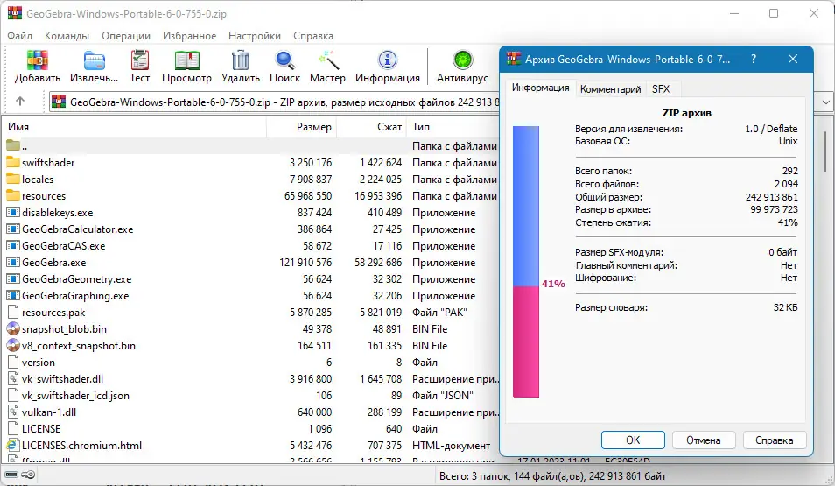Viewport: 835px width, 486px height.
Task: Click the disablekeys.exe file icon
Action: (x=13, y=212)
